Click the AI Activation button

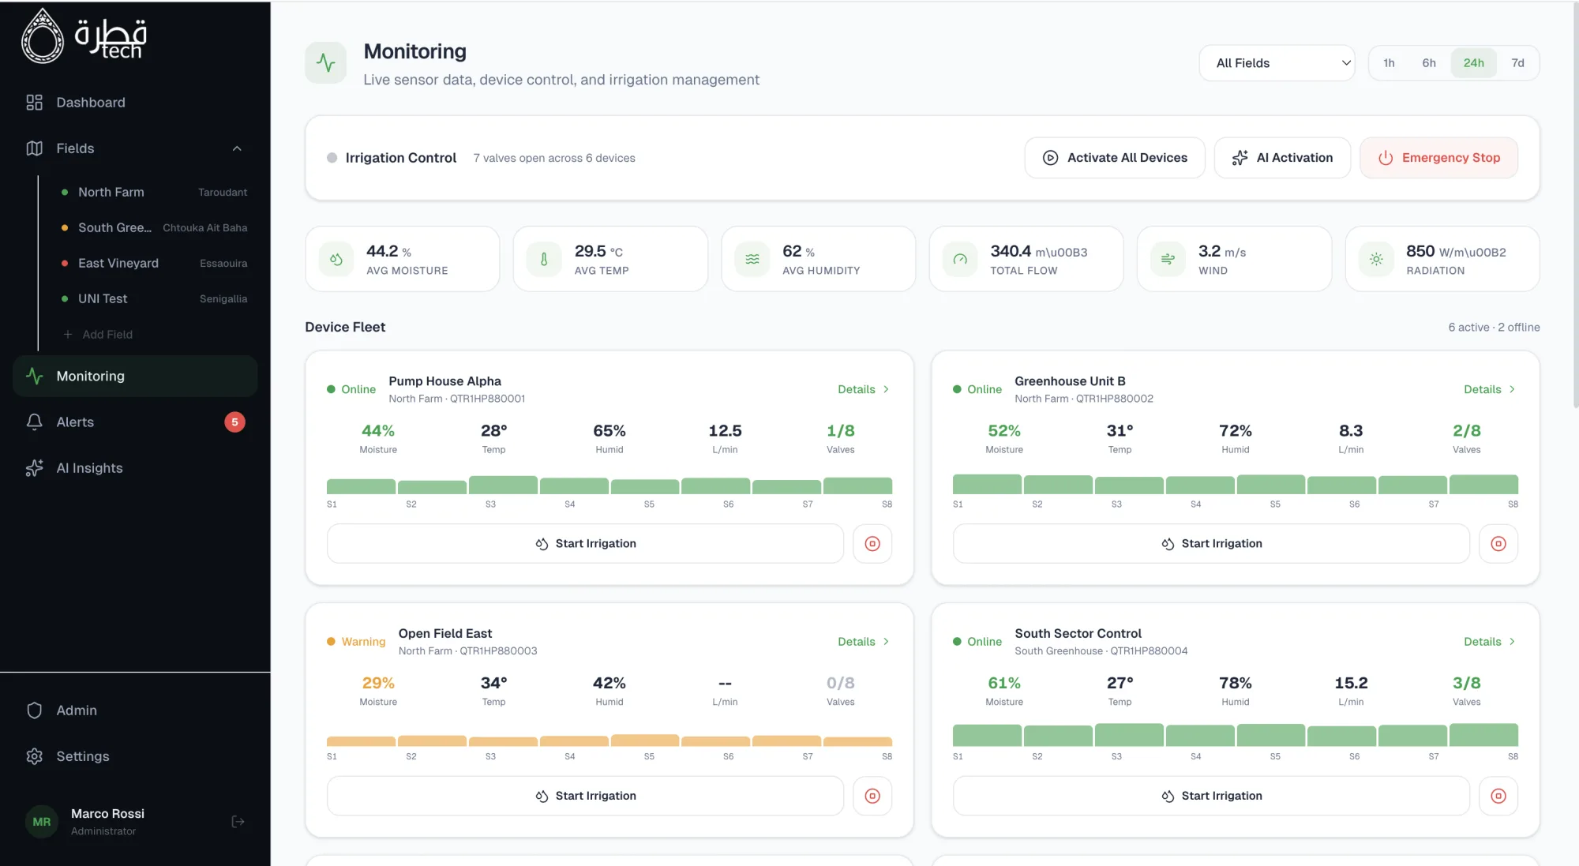[x=1282, y=158]
